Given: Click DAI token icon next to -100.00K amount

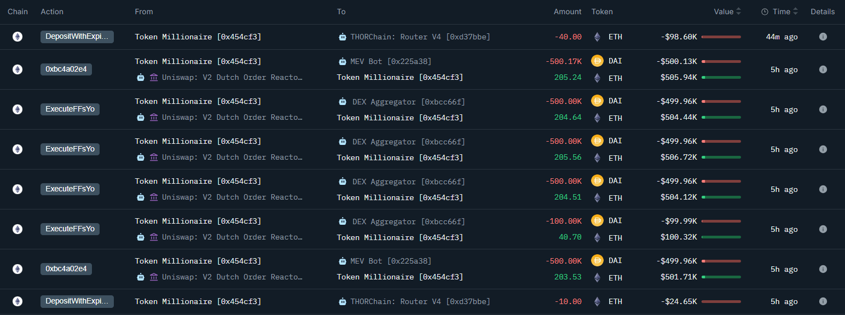Looking at the screenshot, I should 597,221.
